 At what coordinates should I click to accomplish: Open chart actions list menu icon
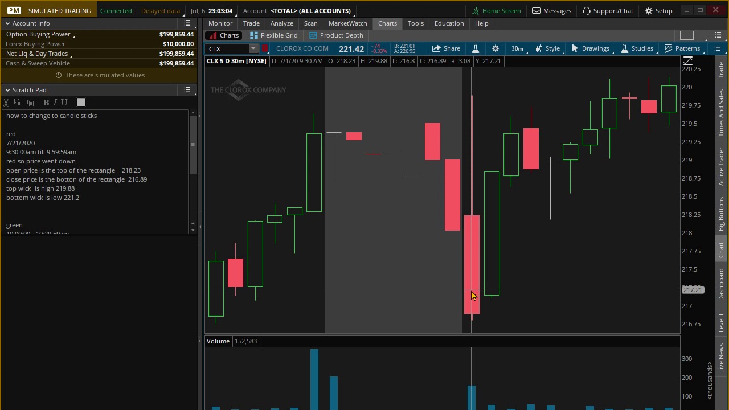tap(718, 48)
